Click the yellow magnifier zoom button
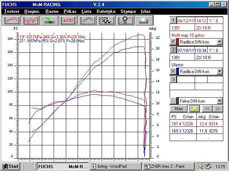 pyautogui.click(x=194, y=109)
